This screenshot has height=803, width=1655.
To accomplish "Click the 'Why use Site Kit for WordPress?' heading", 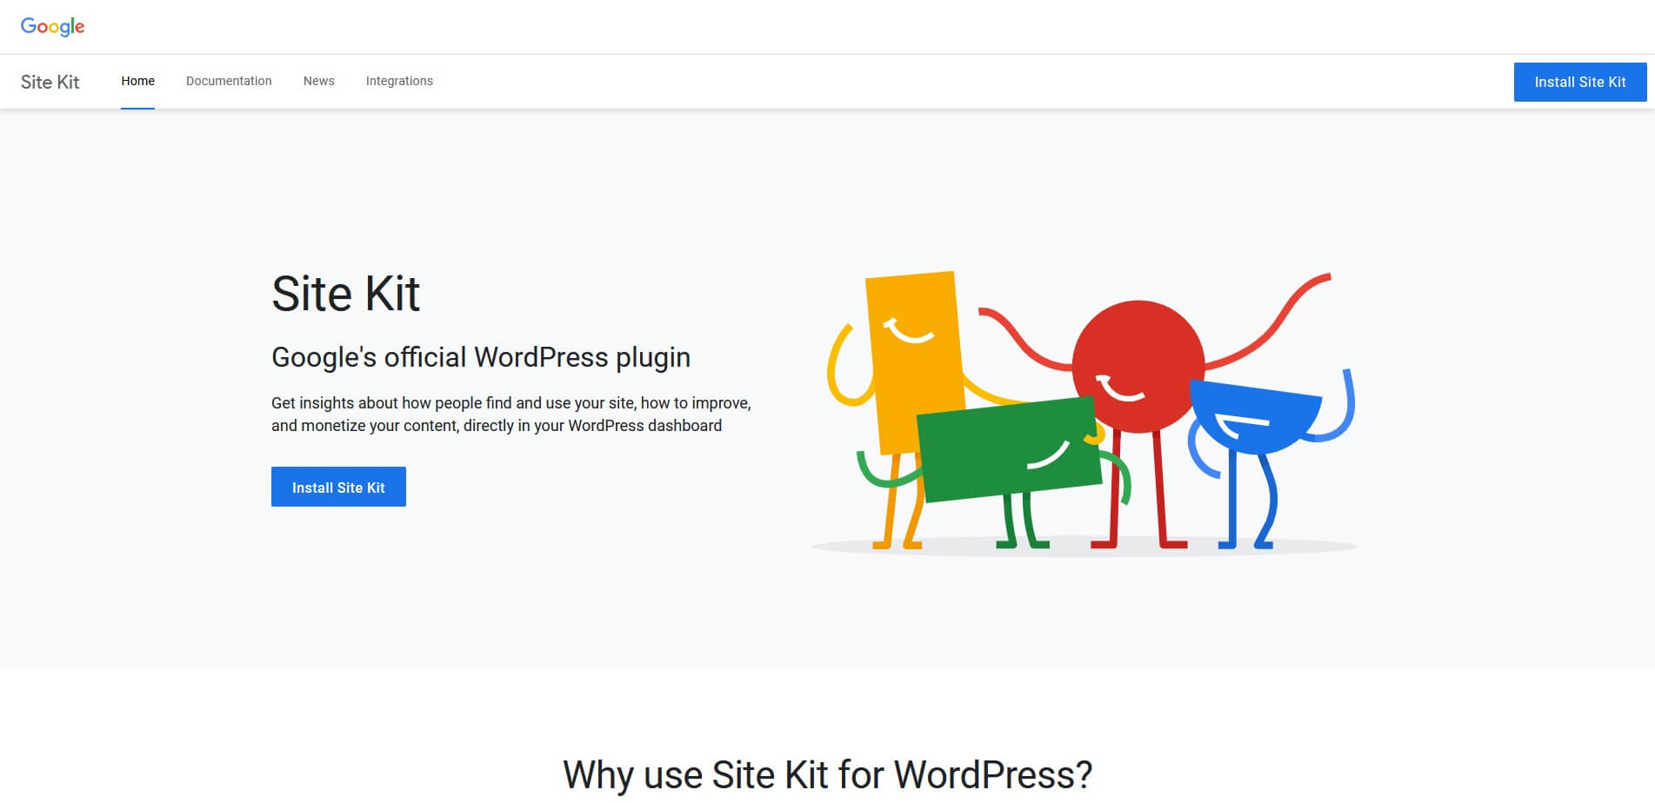I will click(x=827, y=774).
